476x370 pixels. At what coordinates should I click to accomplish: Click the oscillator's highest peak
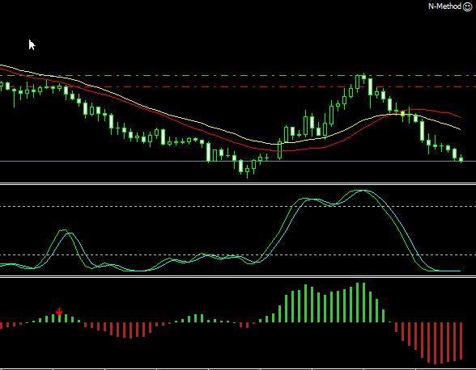click(x=361, y=191)
